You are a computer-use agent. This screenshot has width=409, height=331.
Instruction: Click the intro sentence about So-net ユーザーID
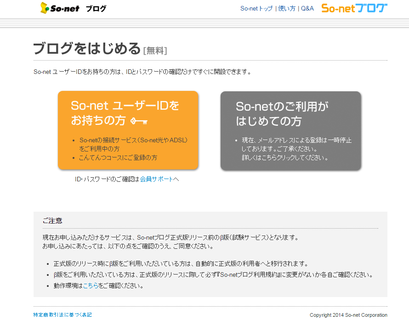click(142, 72)
